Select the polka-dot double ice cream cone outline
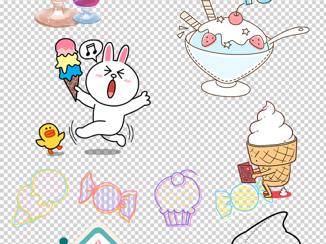The image size is (326, 244). pyautogui.click(x=40, y=198)
